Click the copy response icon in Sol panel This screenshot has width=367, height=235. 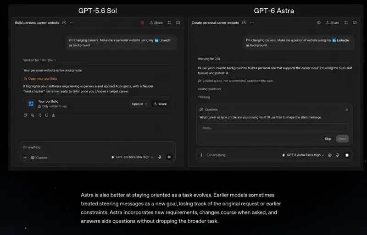coord(25,115)
